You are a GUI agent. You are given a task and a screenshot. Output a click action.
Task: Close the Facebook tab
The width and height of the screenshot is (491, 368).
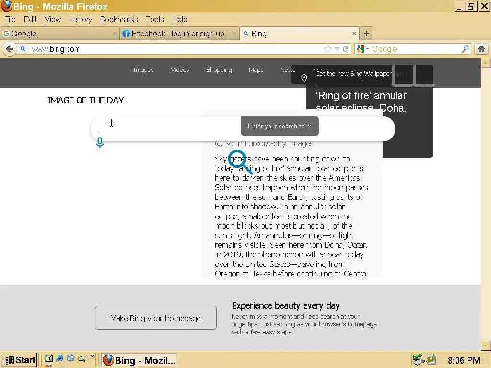[234, 34]
